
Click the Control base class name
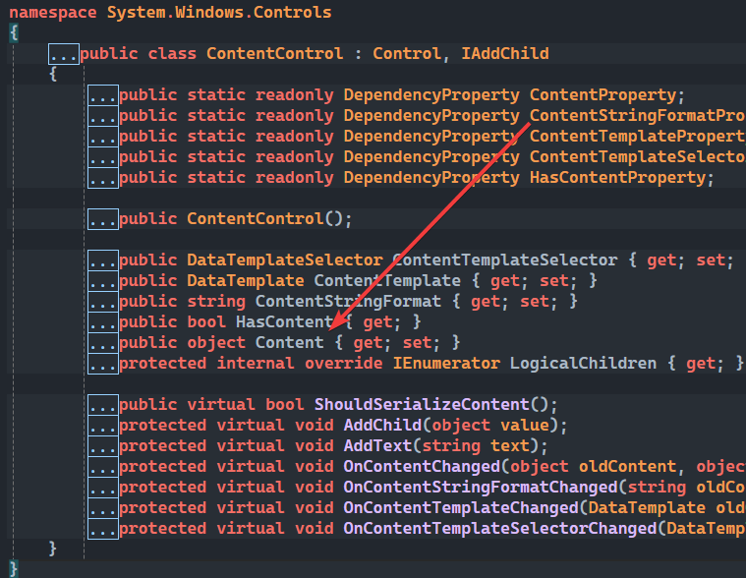(x=407, y=54)
